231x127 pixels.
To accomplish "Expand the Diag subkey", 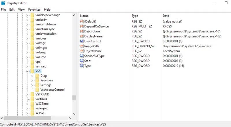I will click(x=32, y=76).
